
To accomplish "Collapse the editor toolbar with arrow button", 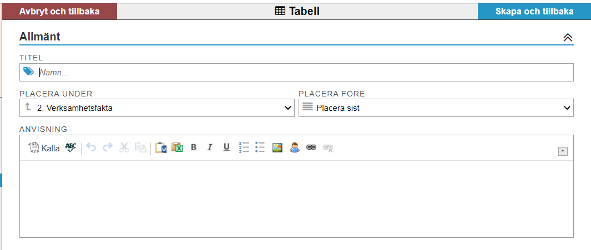I will (x=563, y=151).
